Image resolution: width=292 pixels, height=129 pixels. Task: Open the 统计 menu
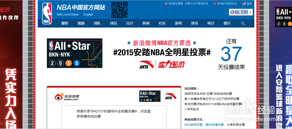[x=211, y=23]
